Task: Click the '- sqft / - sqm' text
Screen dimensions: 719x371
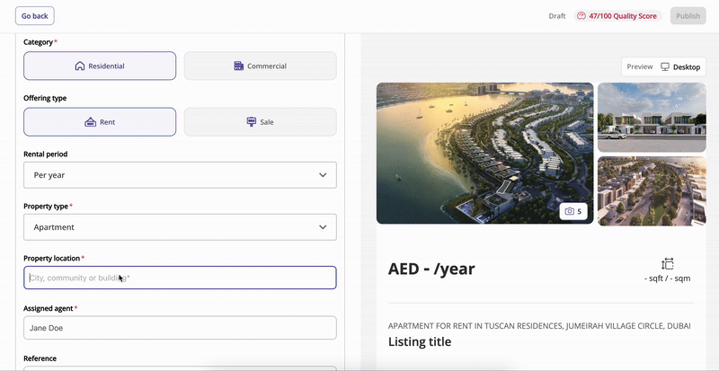Action: 667,278
